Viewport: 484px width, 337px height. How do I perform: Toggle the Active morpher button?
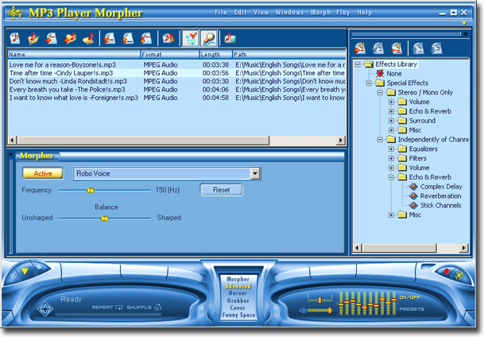coord(43,173)
